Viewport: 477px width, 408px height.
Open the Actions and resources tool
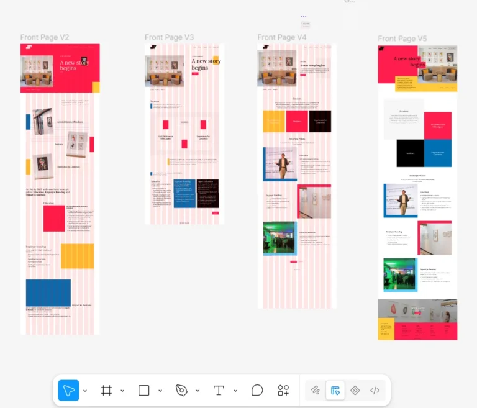(283, 391)
